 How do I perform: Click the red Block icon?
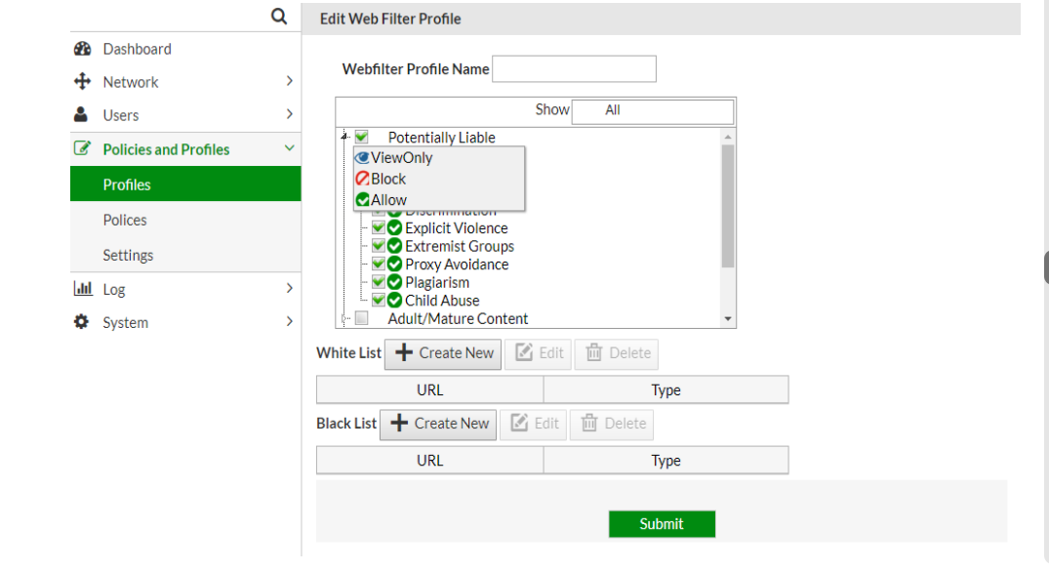(x=362, y=179)
